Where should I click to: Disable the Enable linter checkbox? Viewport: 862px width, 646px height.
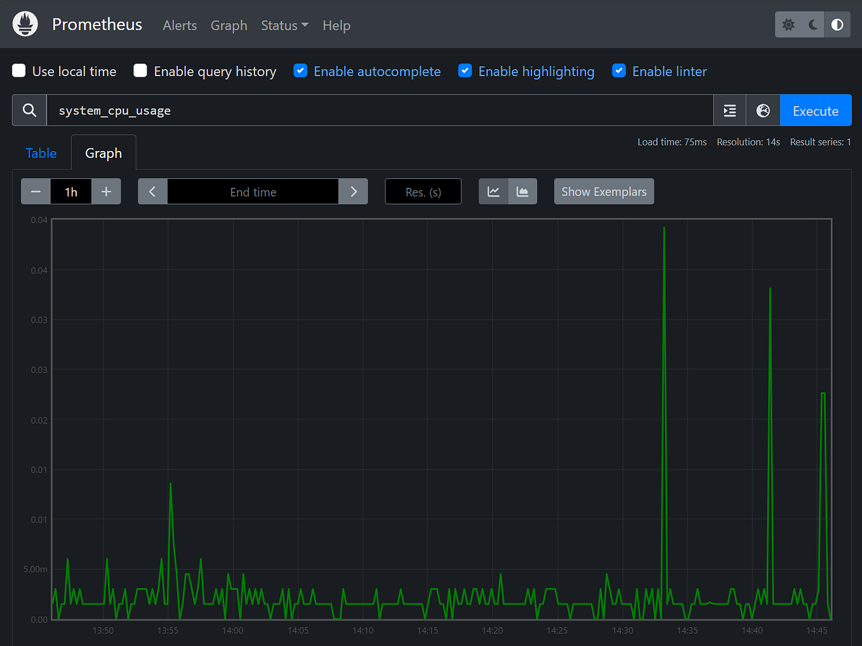pyautogui.click(x=618, y=71)
